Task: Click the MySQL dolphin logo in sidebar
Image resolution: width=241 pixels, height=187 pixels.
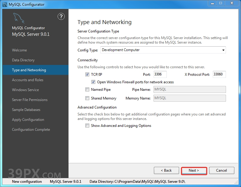Action: coord(19,19)
